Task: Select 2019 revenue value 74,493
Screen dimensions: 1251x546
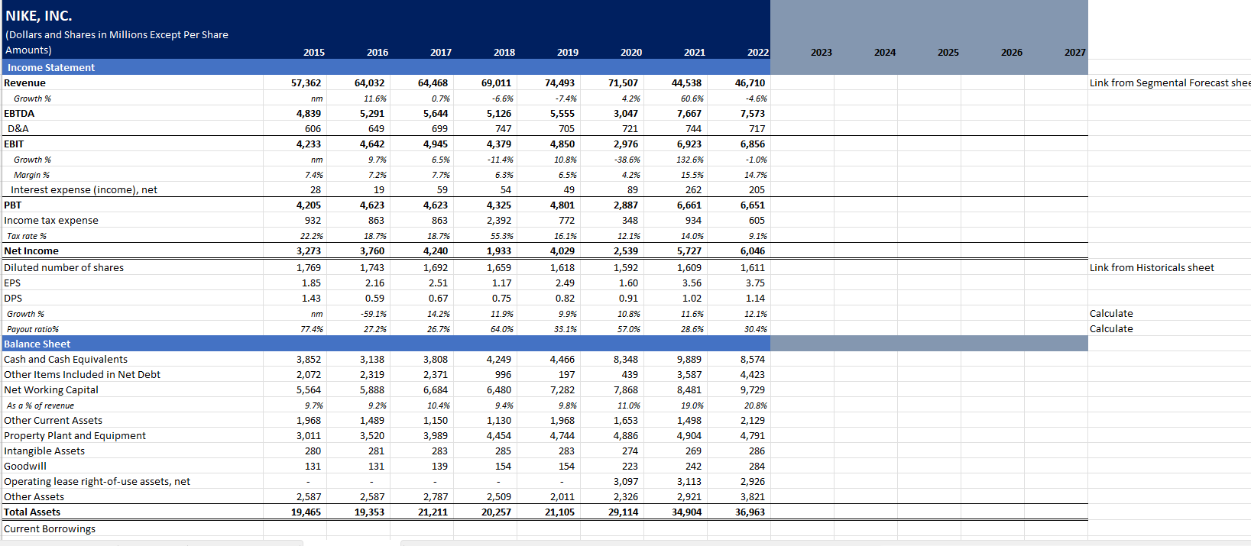Action: click(560, 82)
